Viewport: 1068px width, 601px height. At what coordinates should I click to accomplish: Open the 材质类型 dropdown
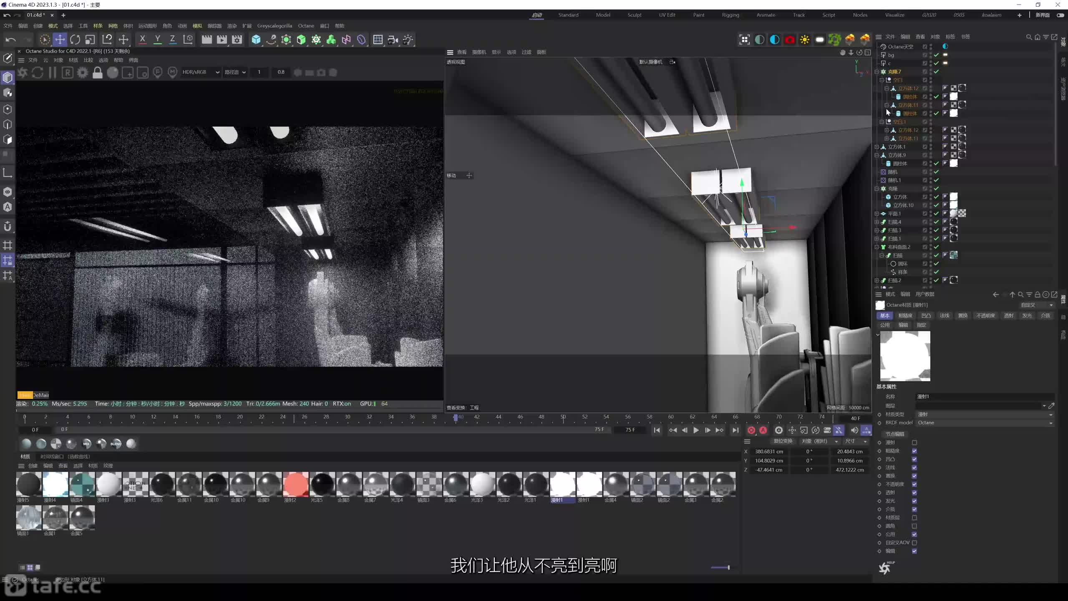tap(985, 414)
